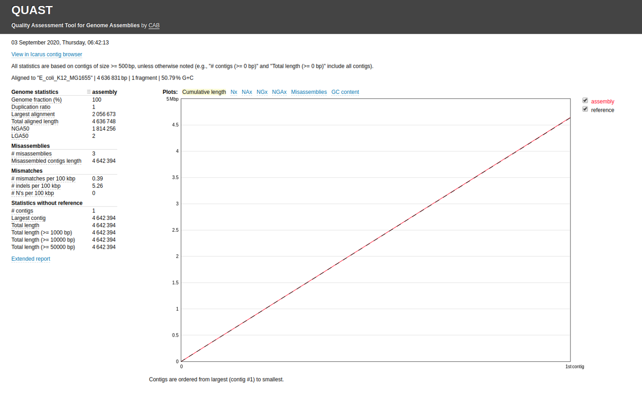This screenshot has width=642, height=399.
Task: Click the # misassemblies metric
Action: tap(31, 153)
